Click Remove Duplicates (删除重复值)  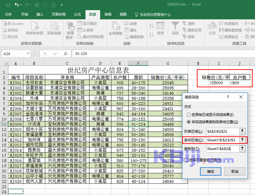pos(230,30)
